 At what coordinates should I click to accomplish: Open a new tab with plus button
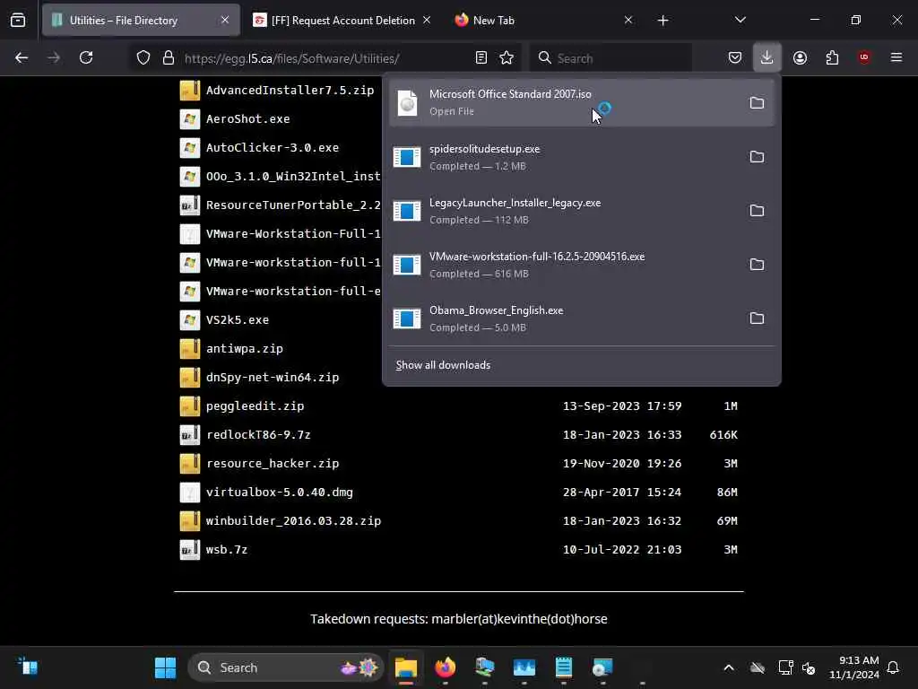click(x=663, y=21)
